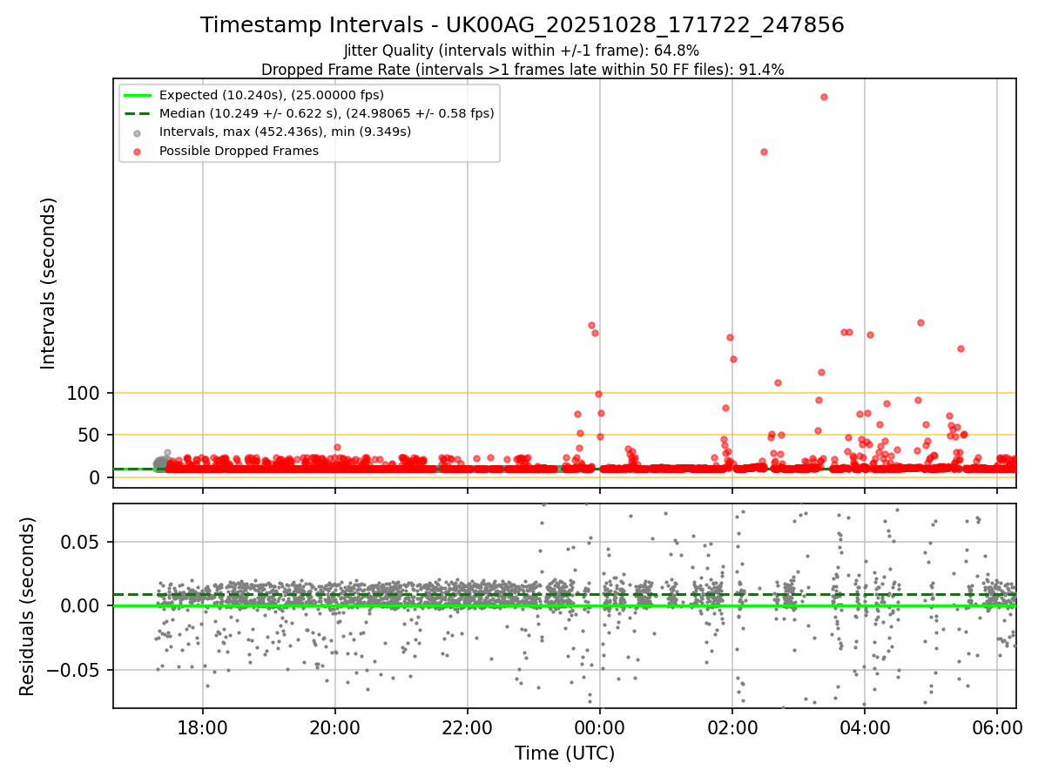Click the gray marker in the legend

tap(138, 132)
